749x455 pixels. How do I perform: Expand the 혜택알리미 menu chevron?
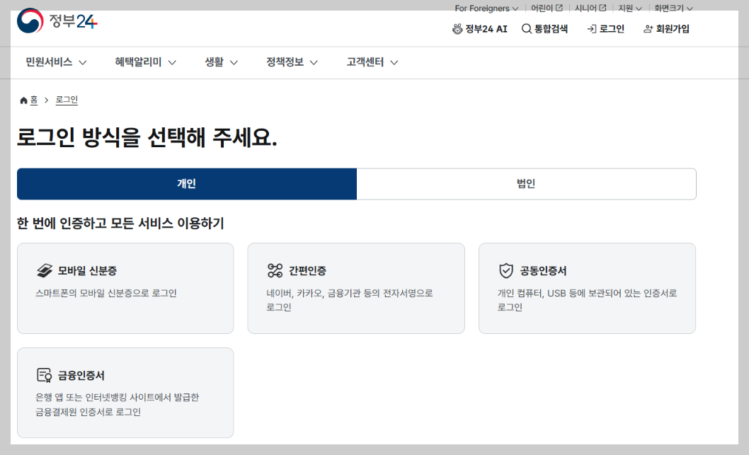coord(172,62)
